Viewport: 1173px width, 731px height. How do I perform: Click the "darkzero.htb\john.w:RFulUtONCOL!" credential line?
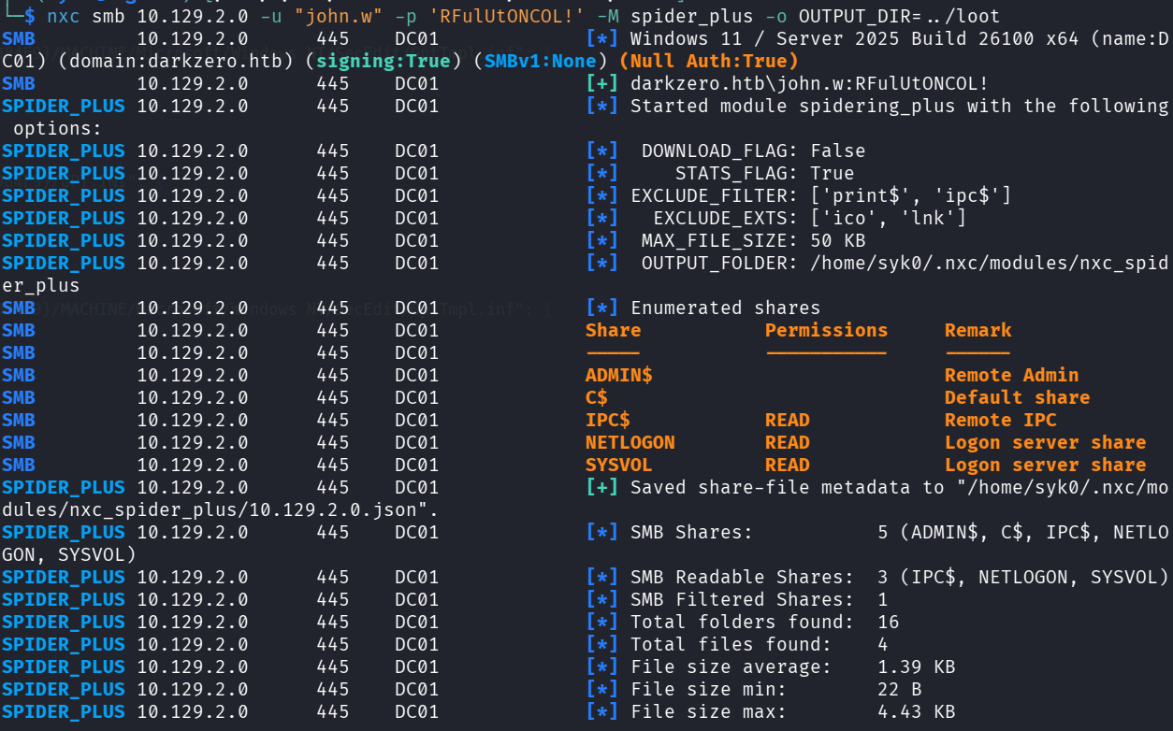pyautogui.click(x=810, y=83)
